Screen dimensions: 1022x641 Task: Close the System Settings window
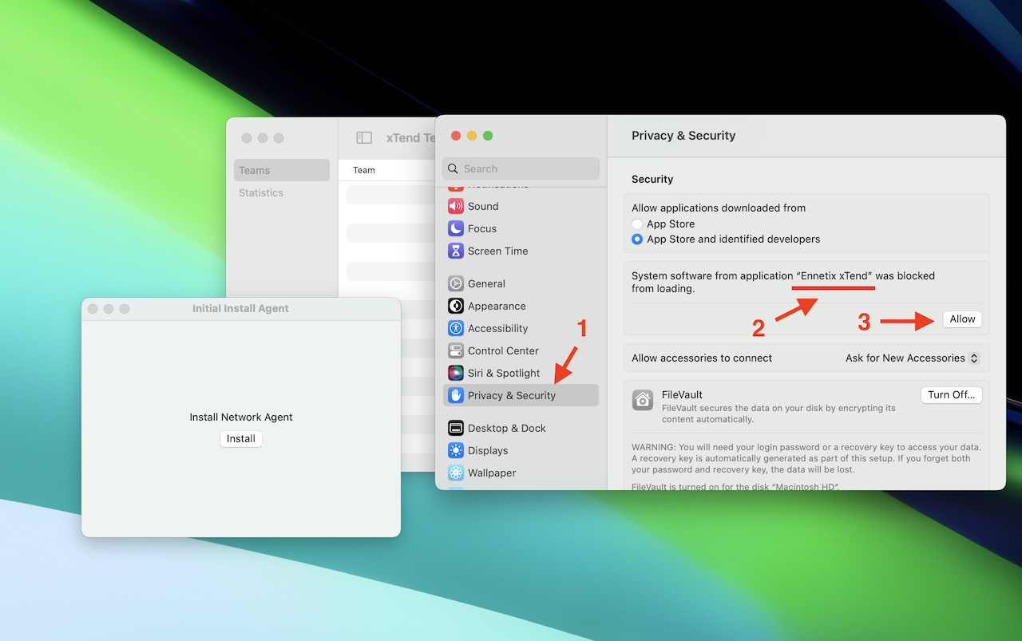pos(456,136)
